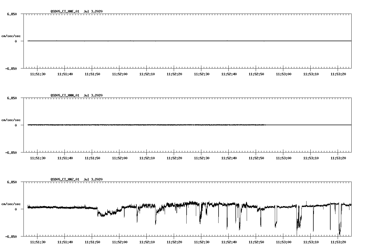This screenshot has width=371, height=252.
Task: Click 11:53:10 time label under HNN plot
Action: point(311,158)
